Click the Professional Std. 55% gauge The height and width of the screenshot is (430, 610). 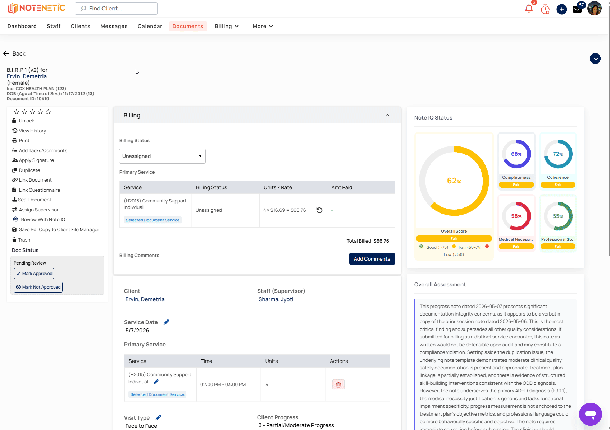pos(558,216)
